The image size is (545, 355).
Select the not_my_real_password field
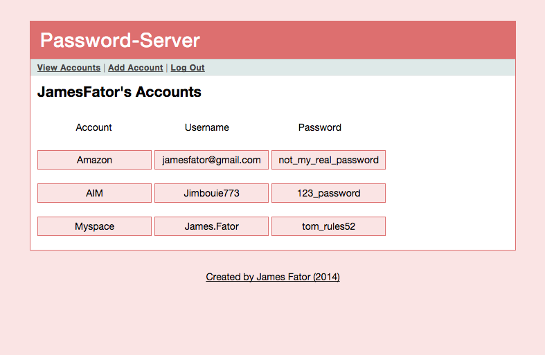328,160
